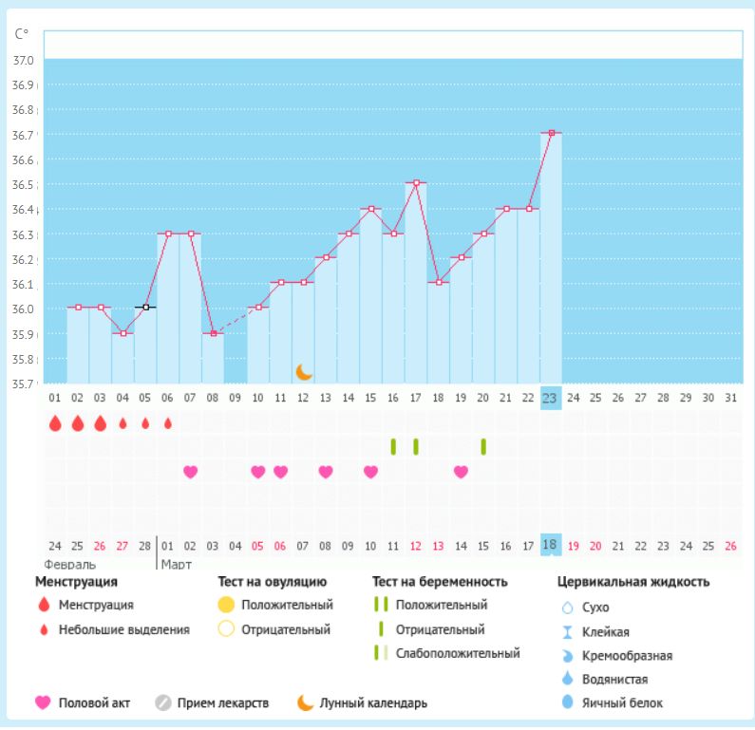This screenshot has height=730, width=755.
Task: Click the Отрицательный ovulation test empty circle
Action: pyautogui.click(x=226, y=629)
